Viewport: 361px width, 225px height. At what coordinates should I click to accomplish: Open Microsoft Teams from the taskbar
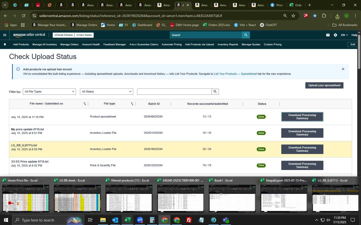[x=226, y=220]
